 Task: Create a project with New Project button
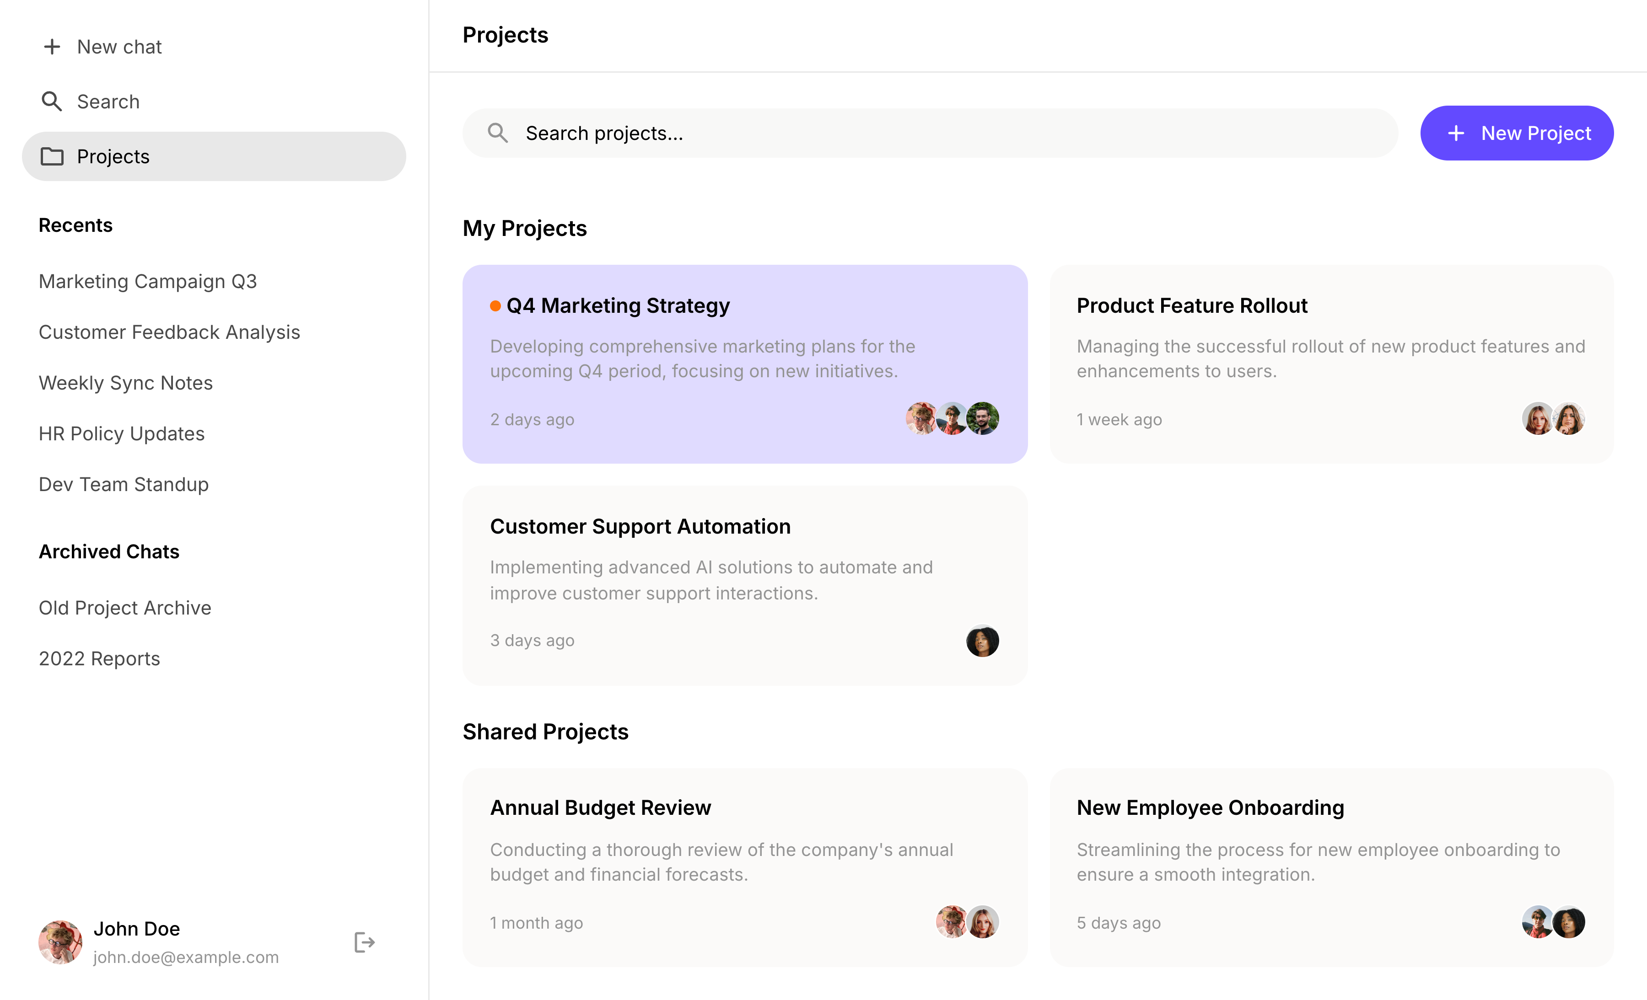point(1517,133)
